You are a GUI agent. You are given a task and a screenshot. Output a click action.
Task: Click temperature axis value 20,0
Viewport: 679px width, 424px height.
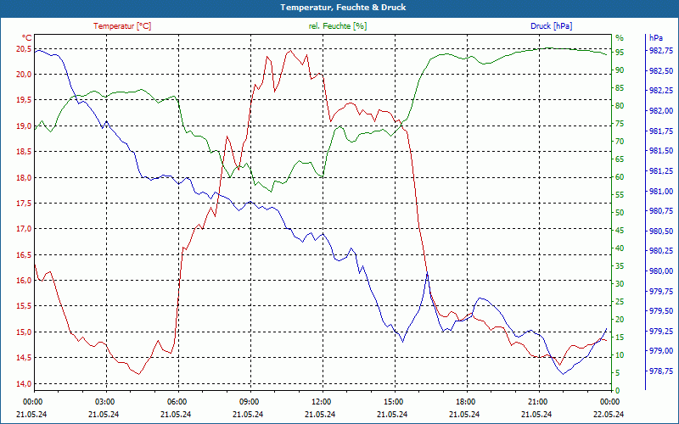click(24, 75)
